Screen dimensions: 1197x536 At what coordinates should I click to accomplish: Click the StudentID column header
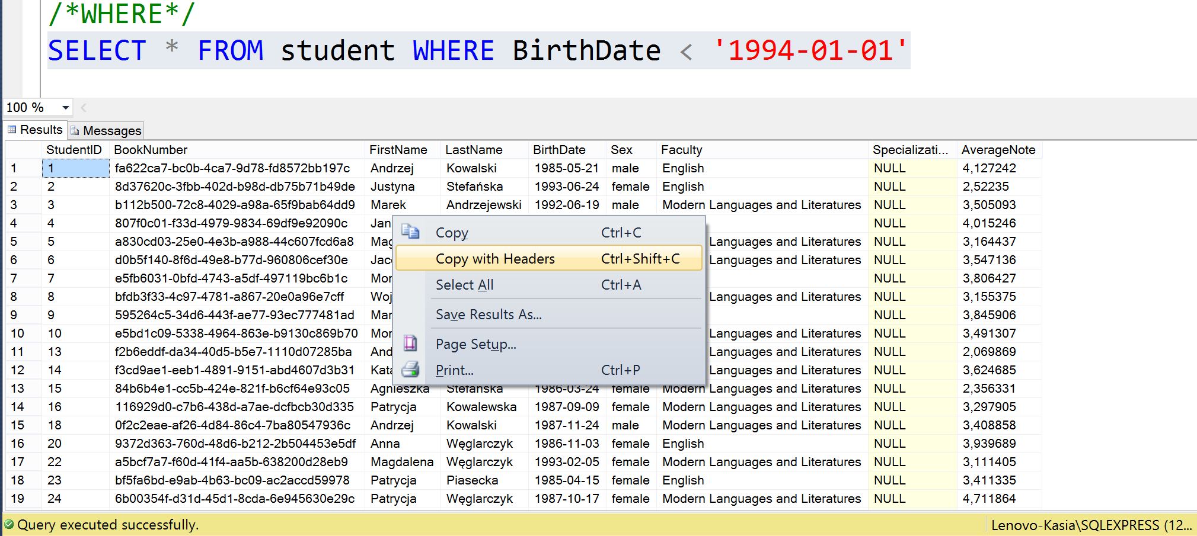click(75, 150)
